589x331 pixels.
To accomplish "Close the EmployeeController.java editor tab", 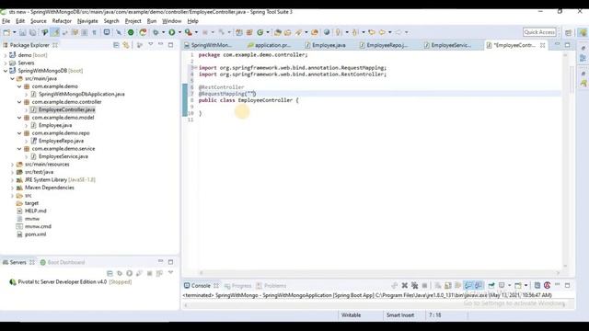I will coord(542,45).
